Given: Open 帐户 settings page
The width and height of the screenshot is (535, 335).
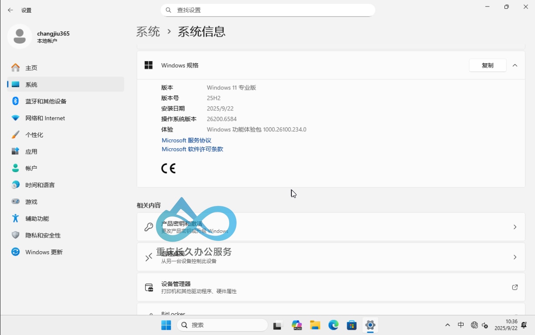Looking at the screenshot, I should (65, 168).
